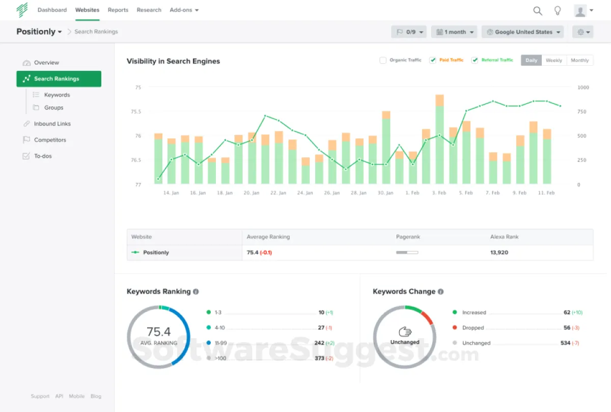This screenshot has width=611, height=412.
Task: Expand the Add-ons dropdown menu
Action: 184,10
